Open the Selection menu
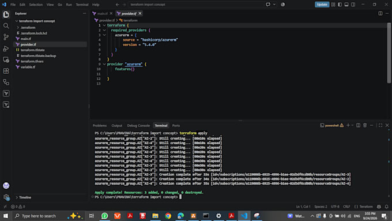 click(x=36, y=5)
